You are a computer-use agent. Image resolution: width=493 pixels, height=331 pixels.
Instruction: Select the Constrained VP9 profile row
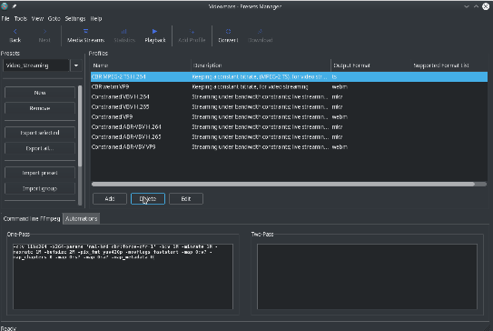point(290,117)
